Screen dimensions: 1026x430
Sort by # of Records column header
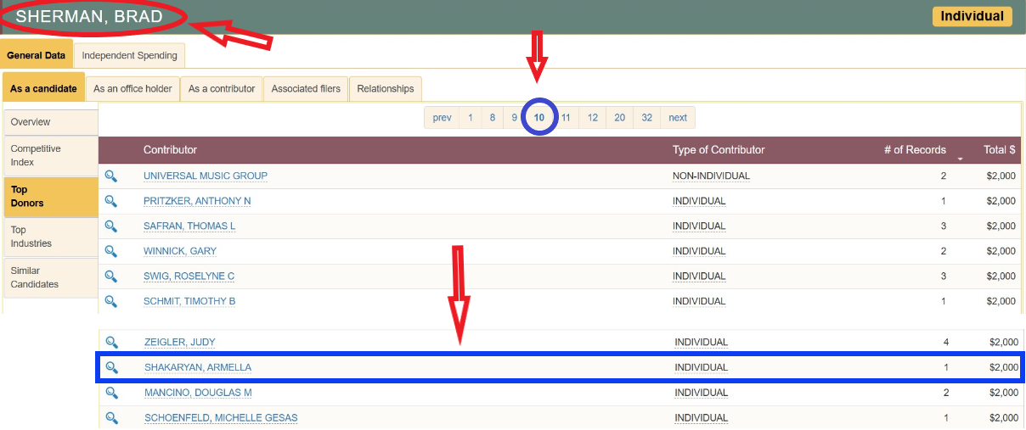(x=915, y=150)
